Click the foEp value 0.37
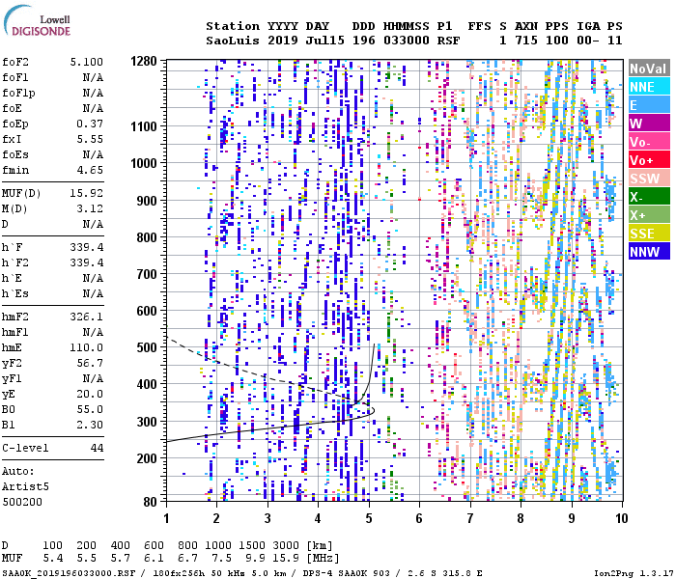The height and width of the screenshot is (579, 676). pos(90,124)
